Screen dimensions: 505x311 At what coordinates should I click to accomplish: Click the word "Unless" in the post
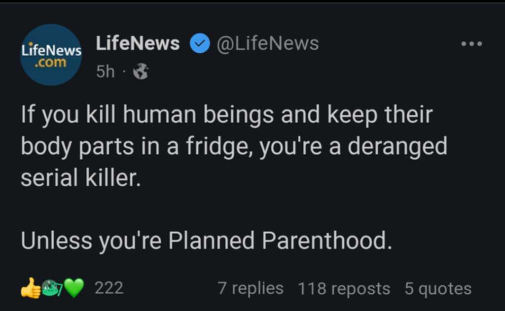(x=56, y=241)
